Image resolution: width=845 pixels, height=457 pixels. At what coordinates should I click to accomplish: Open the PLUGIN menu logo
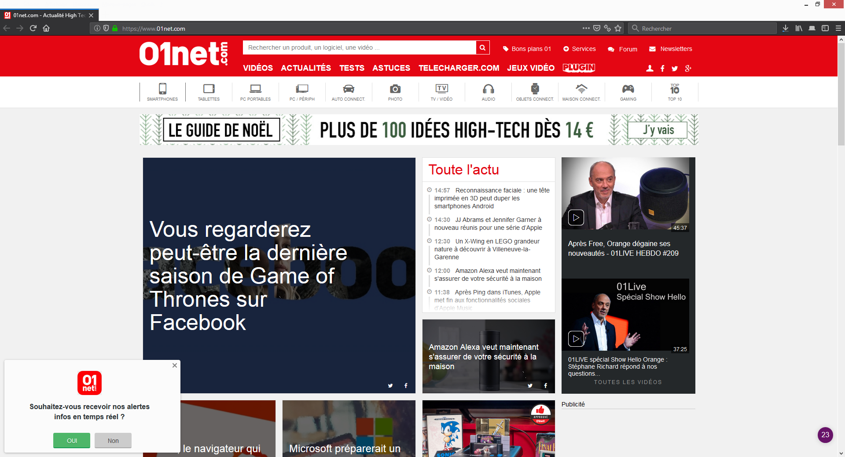[x=579, y=68]
